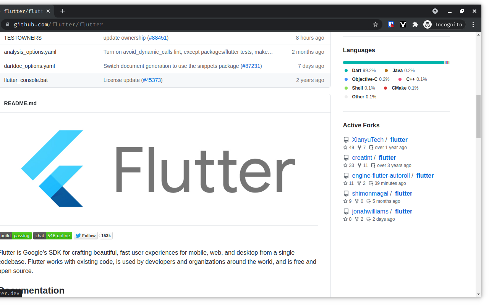Open the browser Extensions puzzle-piece icon
The height and width of the screenshot is (305, 489).
tap(415, 24)
